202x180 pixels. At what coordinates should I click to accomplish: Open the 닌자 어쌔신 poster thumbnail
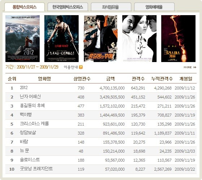coord(61,39)
